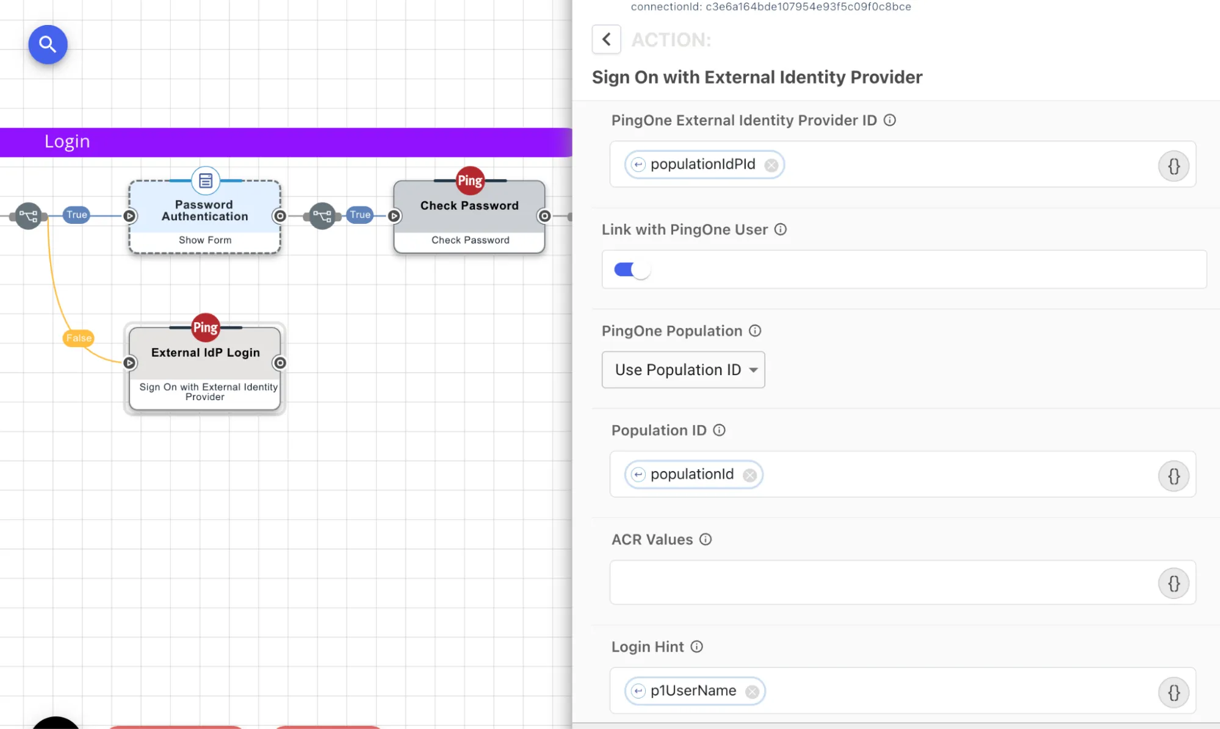
Task: Click the logic node before Check Password
Action: point(322,216)
